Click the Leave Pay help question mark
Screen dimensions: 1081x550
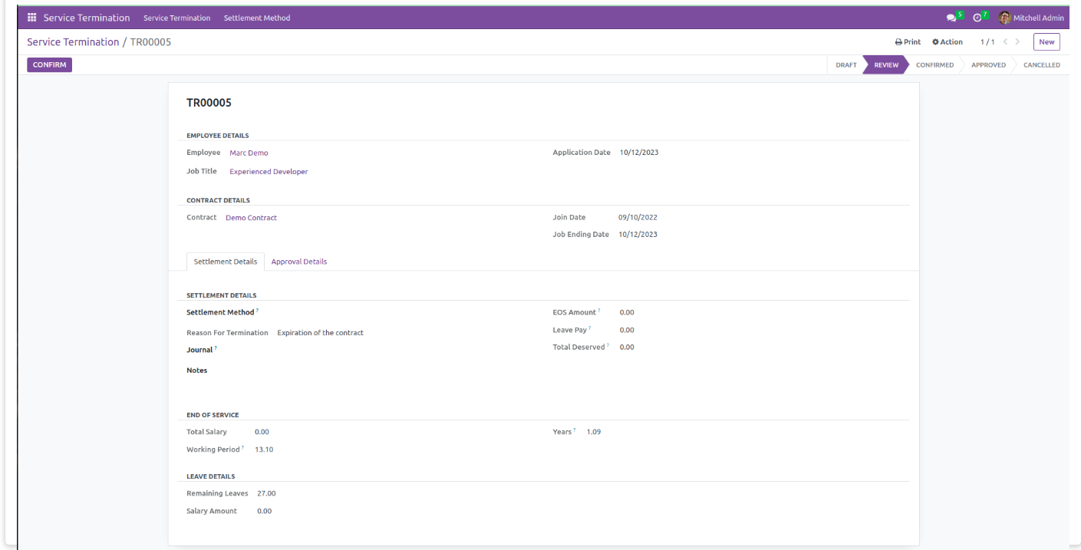pyautogui.click(x=589, y=328)
